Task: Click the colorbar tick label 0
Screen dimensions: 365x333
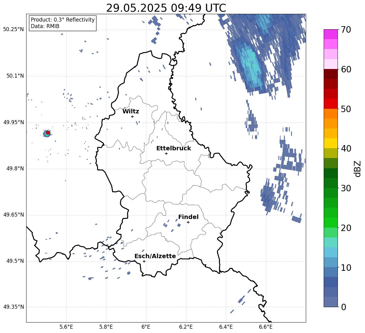Action: tap(344, 307)
